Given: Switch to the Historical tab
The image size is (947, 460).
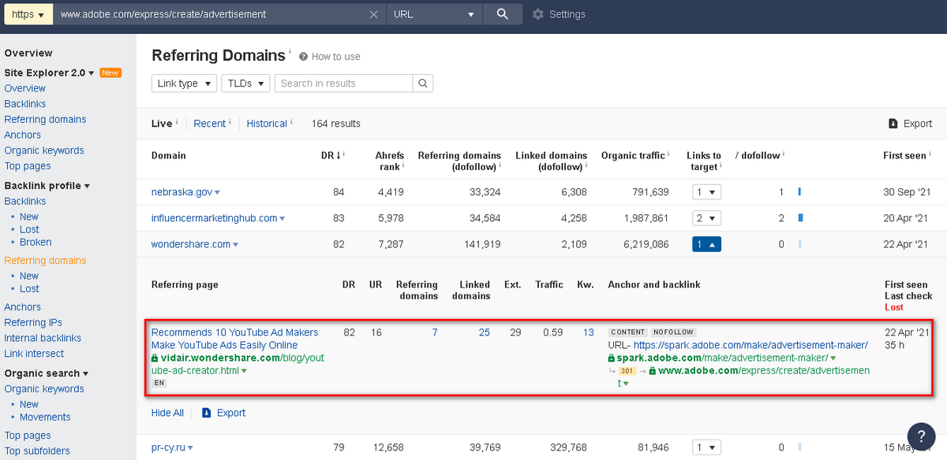Looking at the screenshot, I should click(267, 124).
